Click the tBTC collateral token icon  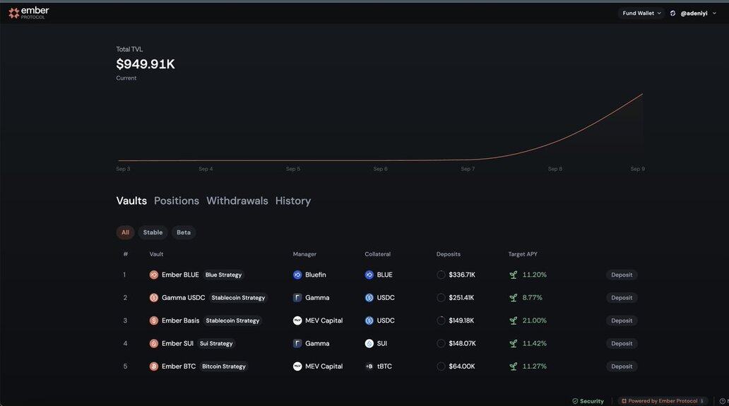point(369,366)
